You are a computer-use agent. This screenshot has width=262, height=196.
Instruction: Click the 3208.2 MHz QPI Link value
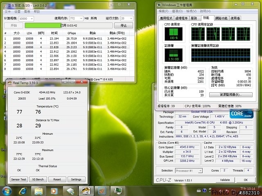coord(187,161)
